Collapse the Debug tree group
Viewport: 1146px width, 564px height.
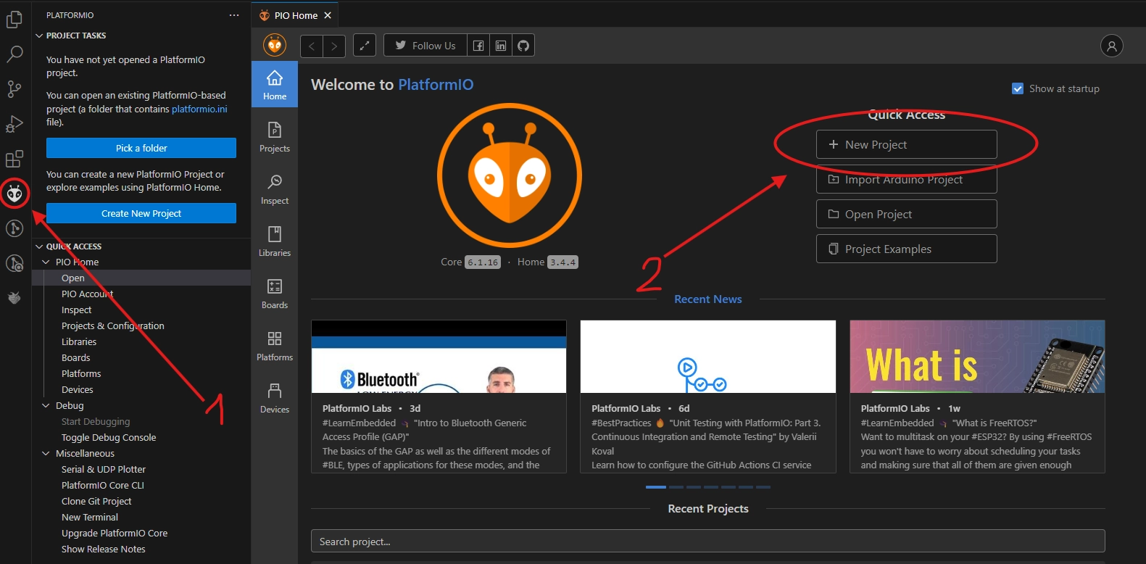click(x=46, y=406)
